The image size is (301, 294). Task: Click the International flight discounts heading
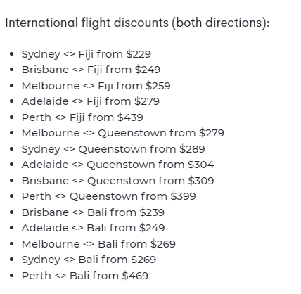137,23
